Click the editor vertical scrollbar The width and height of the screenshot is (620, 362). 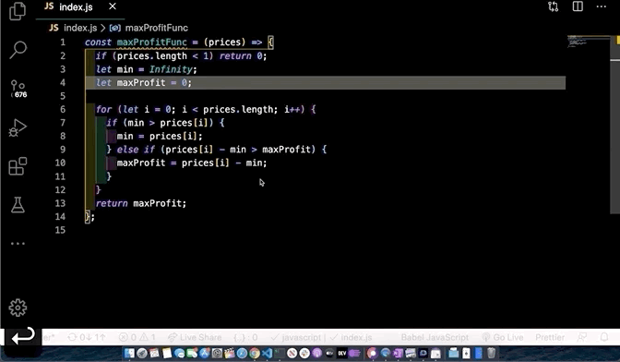(614, 125)
